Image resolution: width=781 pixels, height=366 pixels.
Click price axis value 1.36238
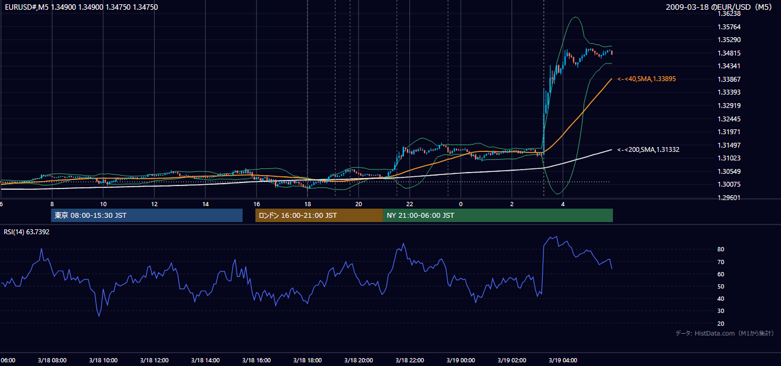coord(730,13)
